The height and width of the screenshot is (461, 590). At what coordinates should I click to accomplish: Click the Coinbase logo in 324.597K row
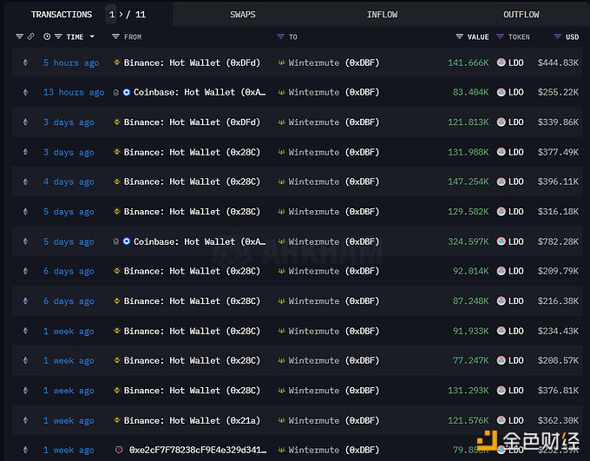(x=127, y=241)
